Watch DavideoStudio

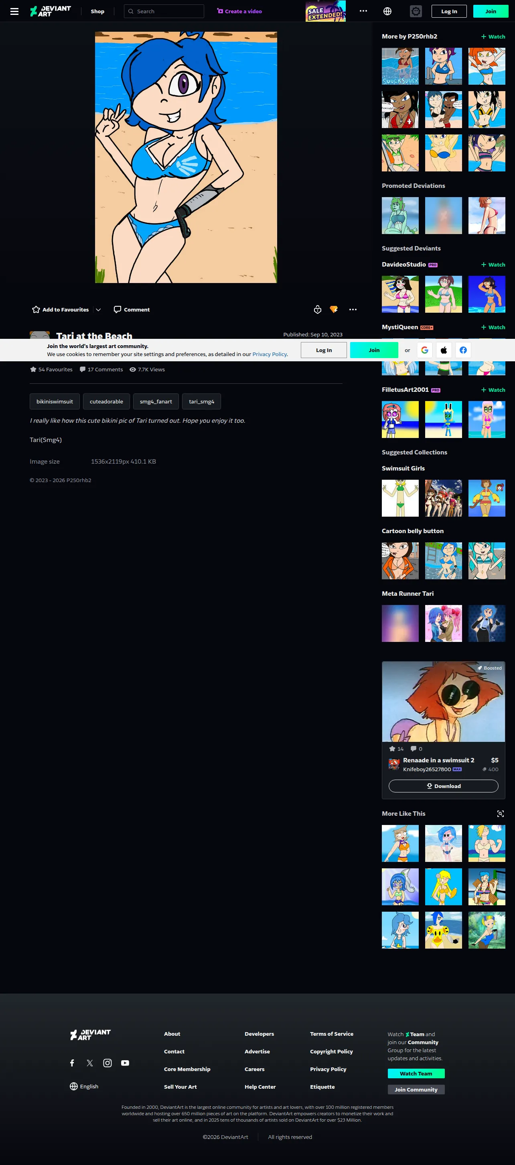click(493, 265)
